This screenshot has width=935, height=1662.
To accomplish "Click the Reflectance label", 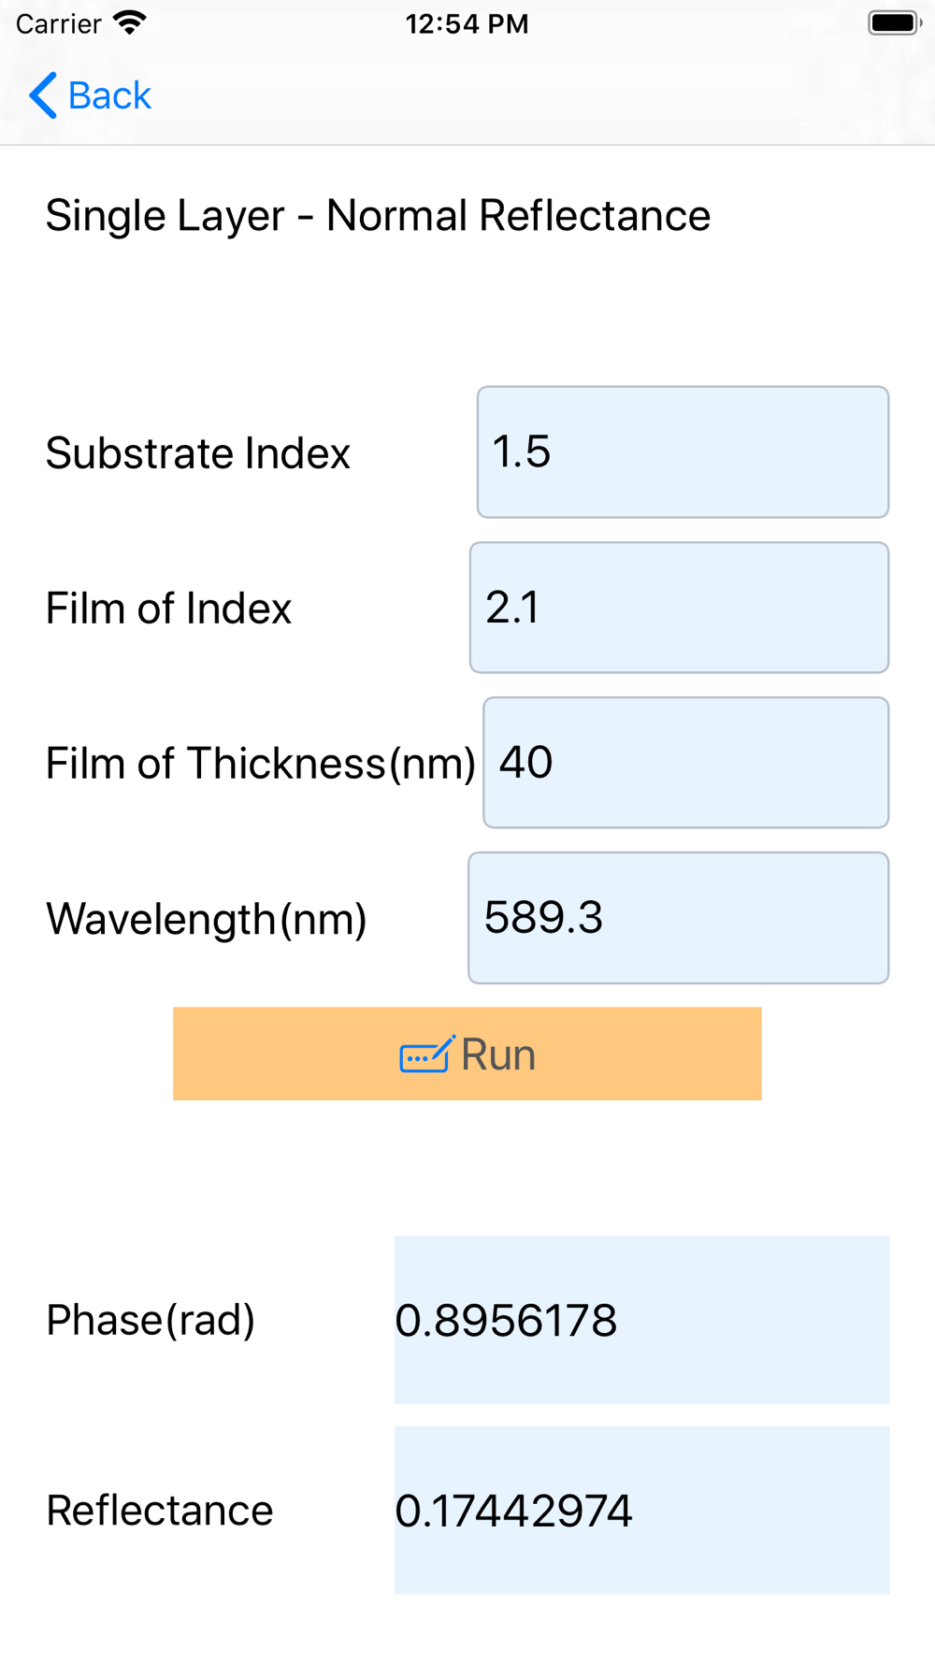I will [160, 1511].
